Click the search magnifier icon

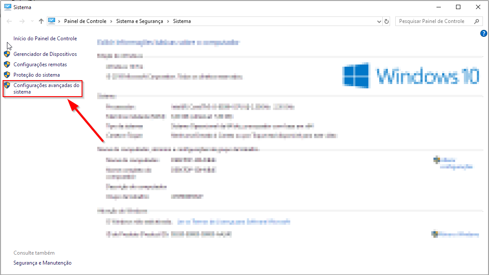point(476,21)
